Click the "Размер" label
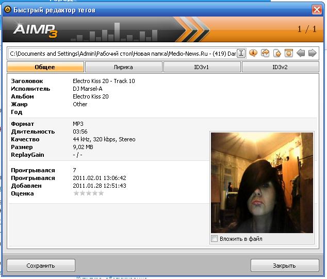Viewport: 327px width, 279px height. [22, 147]
